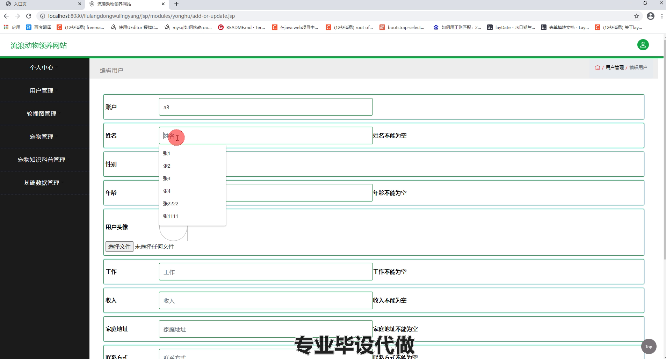This screenshot has width=666, height=359.
Task: Open the 如何用正则匹配 bookmark
Action: click(x=457, y=27)
